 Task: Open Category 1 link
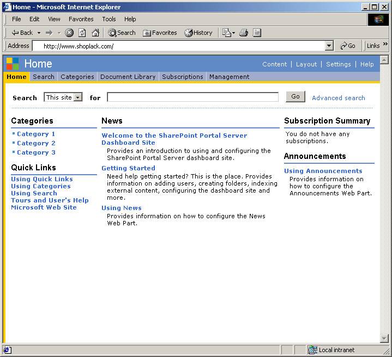(36, 134)
